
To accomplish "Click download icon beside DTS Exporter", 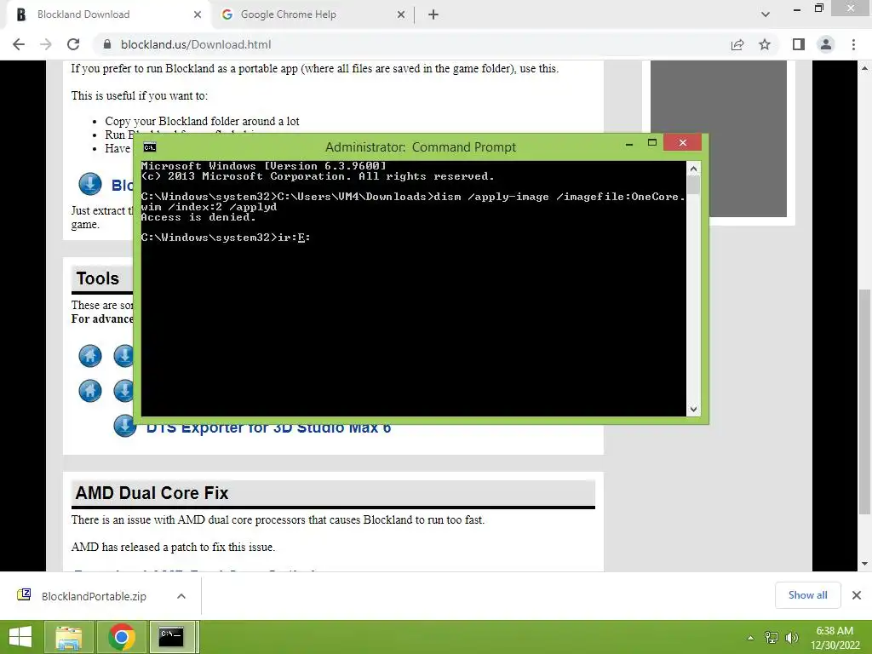I will pos(124,426).
